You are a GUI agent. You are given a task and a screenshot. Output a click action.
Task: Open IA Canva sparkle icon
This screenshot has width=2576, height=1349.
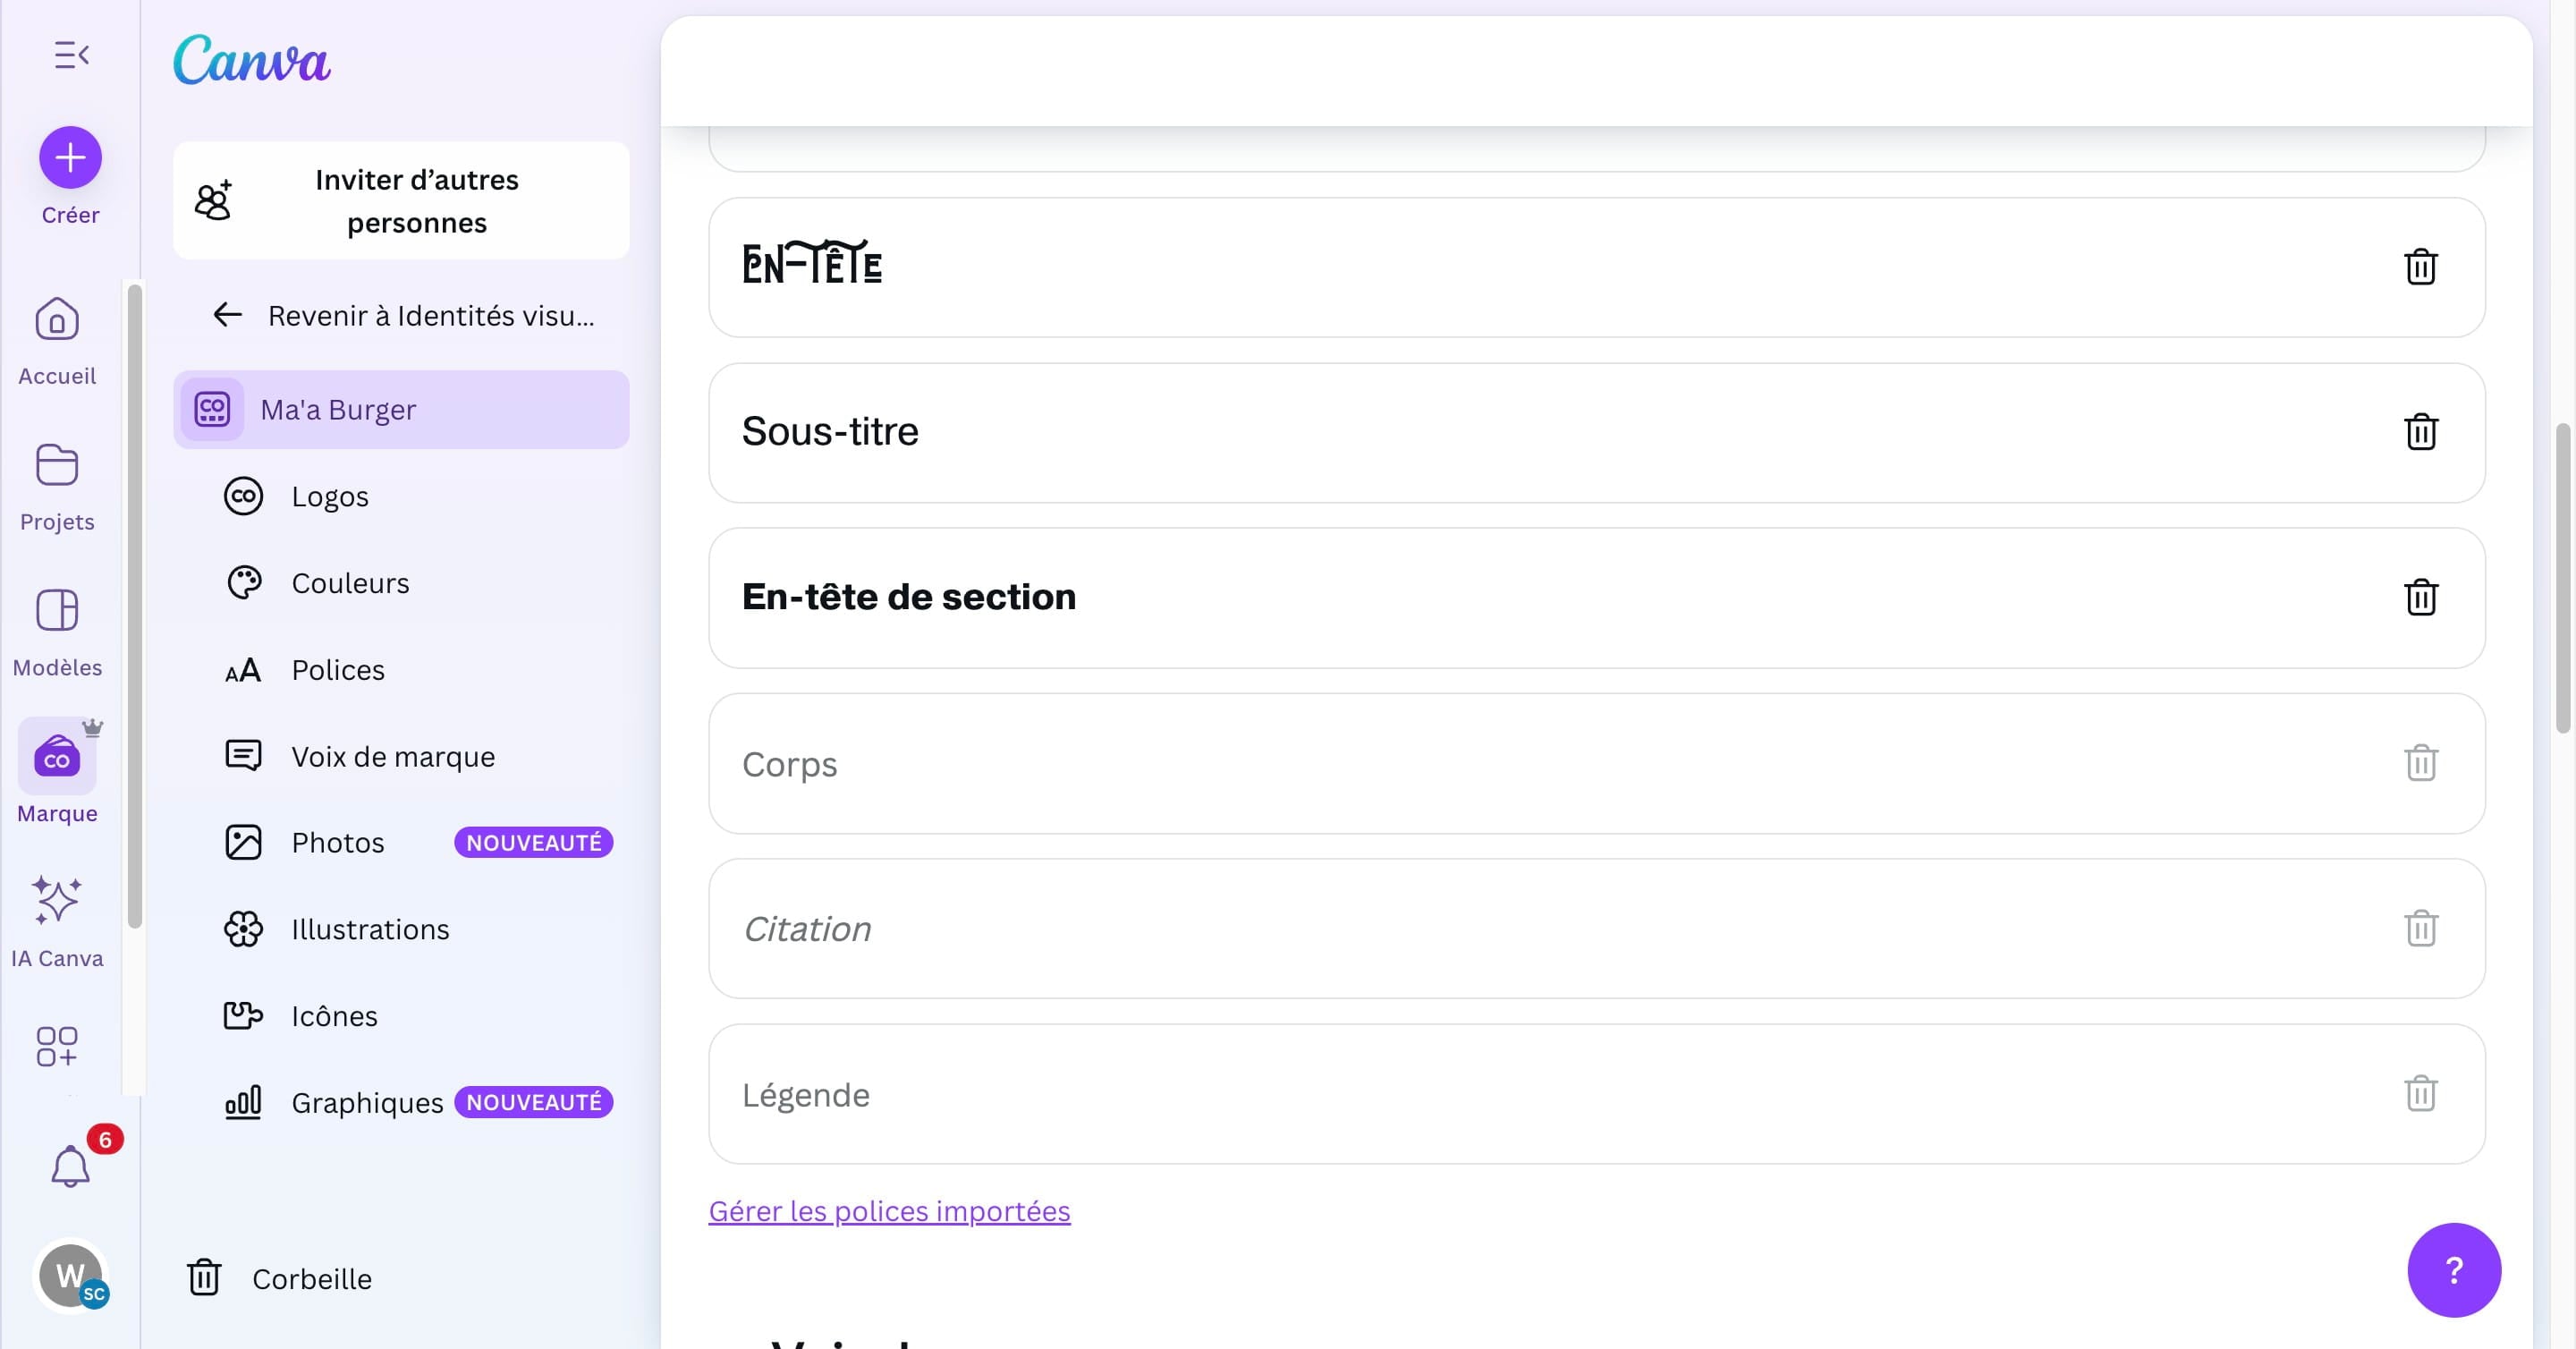57,900
